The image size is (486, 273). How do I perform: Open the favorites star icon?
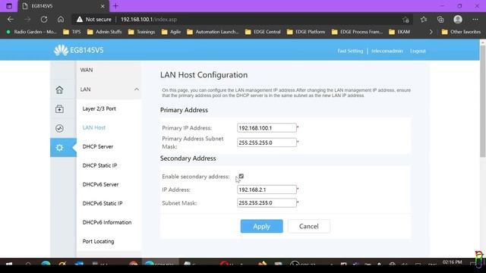coord(424,20)
